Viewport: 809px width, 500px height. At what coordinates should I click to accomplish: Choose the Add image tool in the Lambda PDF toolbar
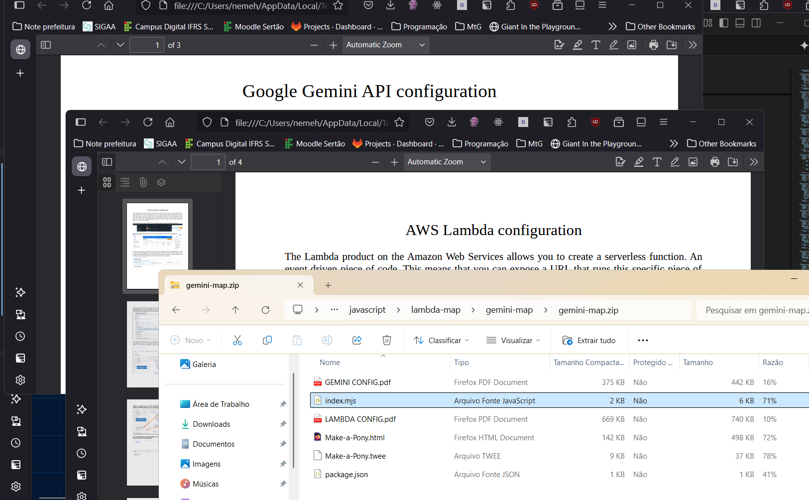pyautogui.click(x=693, y=162)
